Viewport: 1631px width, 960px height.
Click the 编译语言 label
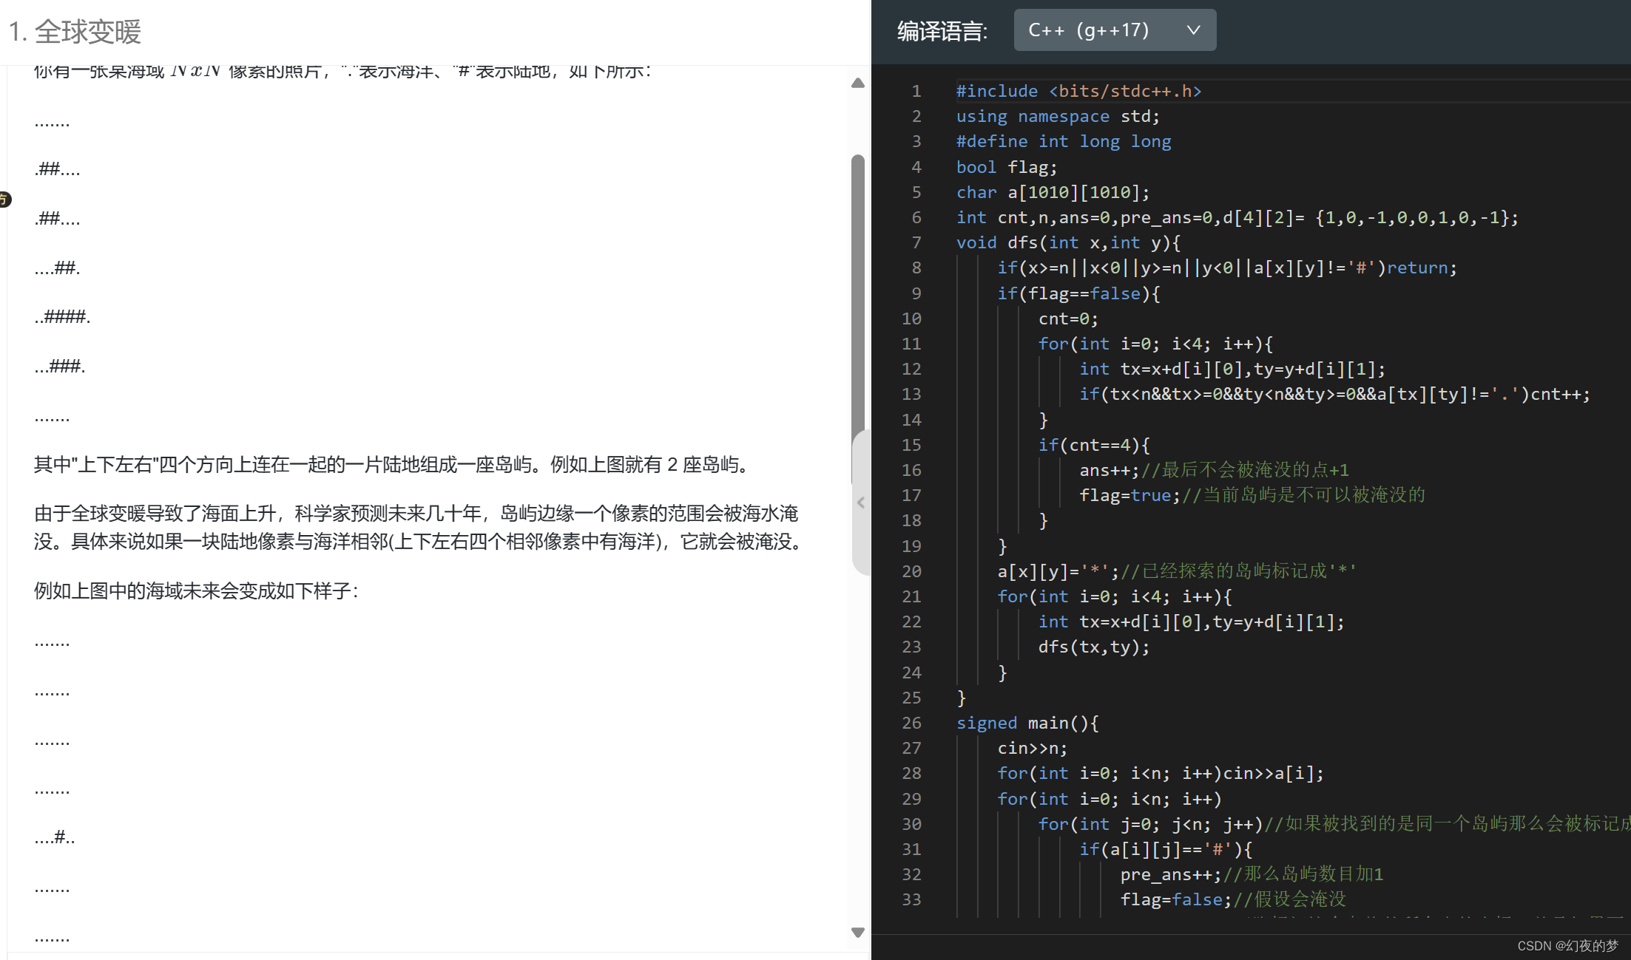tap(942, 31)
